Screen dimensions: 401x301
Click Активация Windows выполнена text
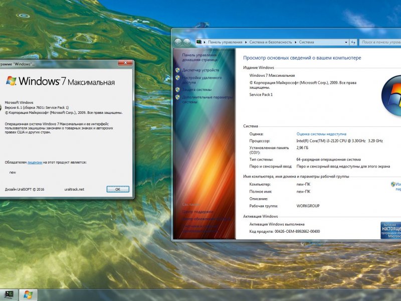277,224
